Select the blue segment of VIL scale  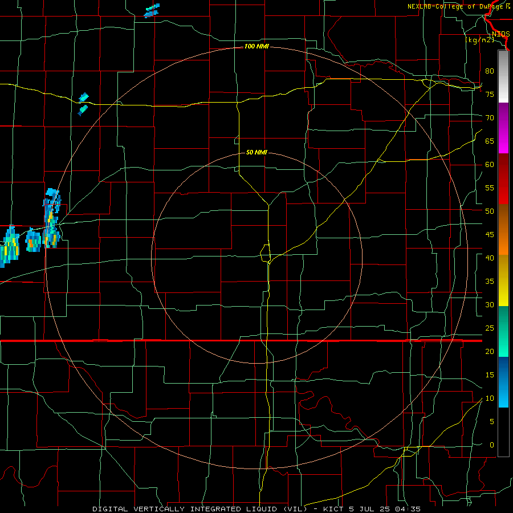click(x=503, y=382)
